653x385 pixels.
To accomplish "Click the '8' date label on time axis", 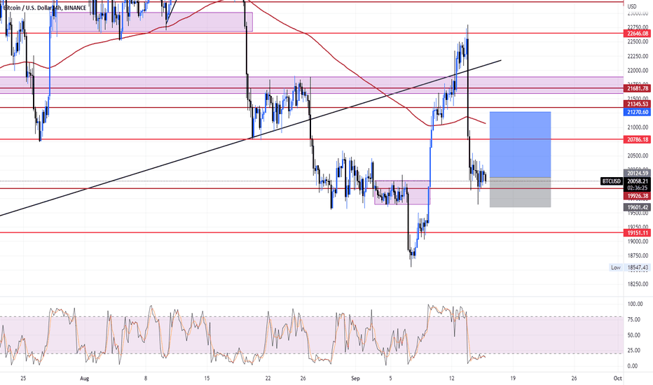I will pos(146,378).
